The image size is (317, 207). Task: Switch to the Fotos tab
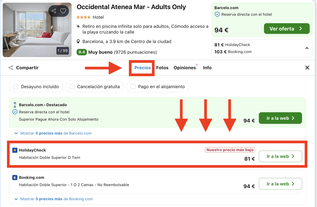click(x=162, y=68)
